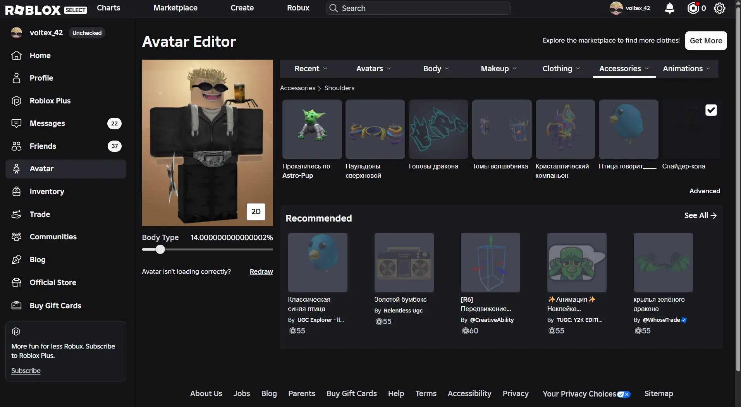Adjust the Body Type slider handle
The width and height of the screenshot is (741, 407).
click(160, 249)
